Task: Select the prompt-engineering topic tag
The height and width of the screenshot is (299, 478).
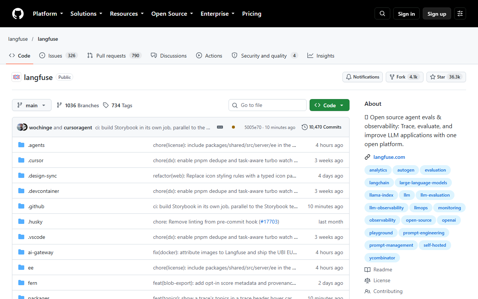Action: pos(424,233)
